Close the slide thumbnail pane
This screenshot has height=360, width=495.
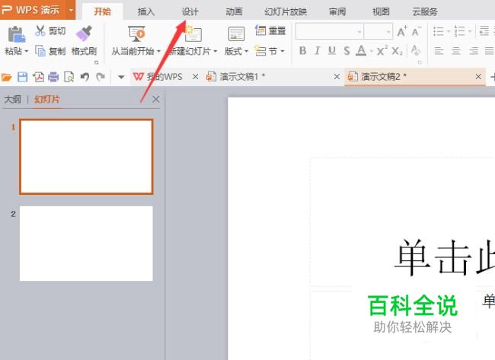point(155,100)
